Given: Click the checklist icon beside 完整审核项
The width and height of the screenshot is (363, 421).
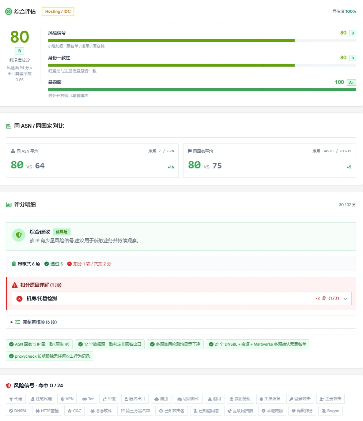Looking at the screenshot, I should (18, 322).
